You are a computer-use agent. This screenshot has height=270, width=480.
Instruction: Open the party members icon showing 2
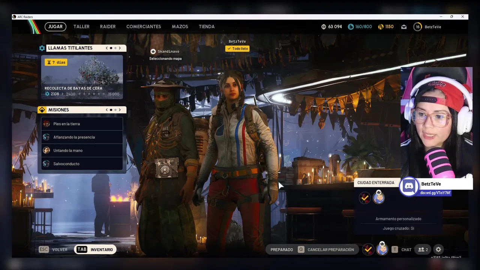click(x=423, y=250)
